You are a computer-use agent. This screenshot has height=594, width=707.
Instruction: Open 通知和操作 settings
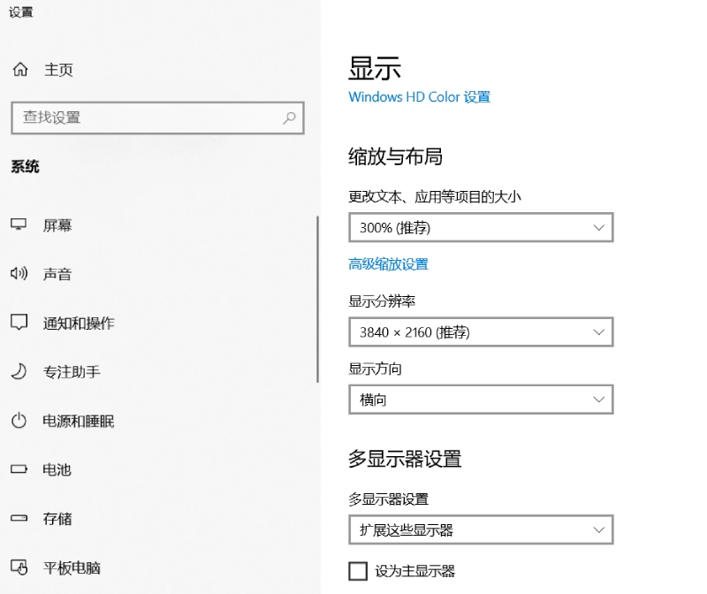(19, 323)
